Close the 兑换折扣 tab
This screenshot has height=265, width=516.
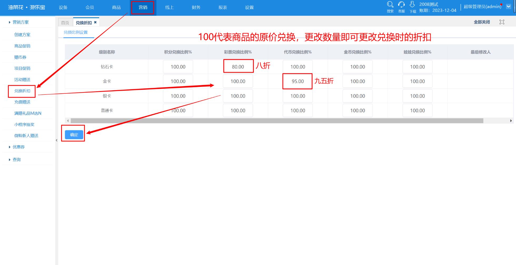(95, 22)
